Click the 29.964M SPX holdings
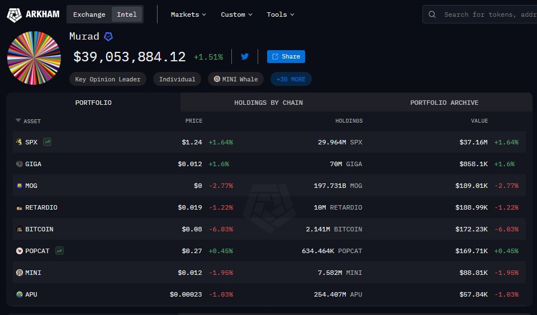 (x=340, y=142)
